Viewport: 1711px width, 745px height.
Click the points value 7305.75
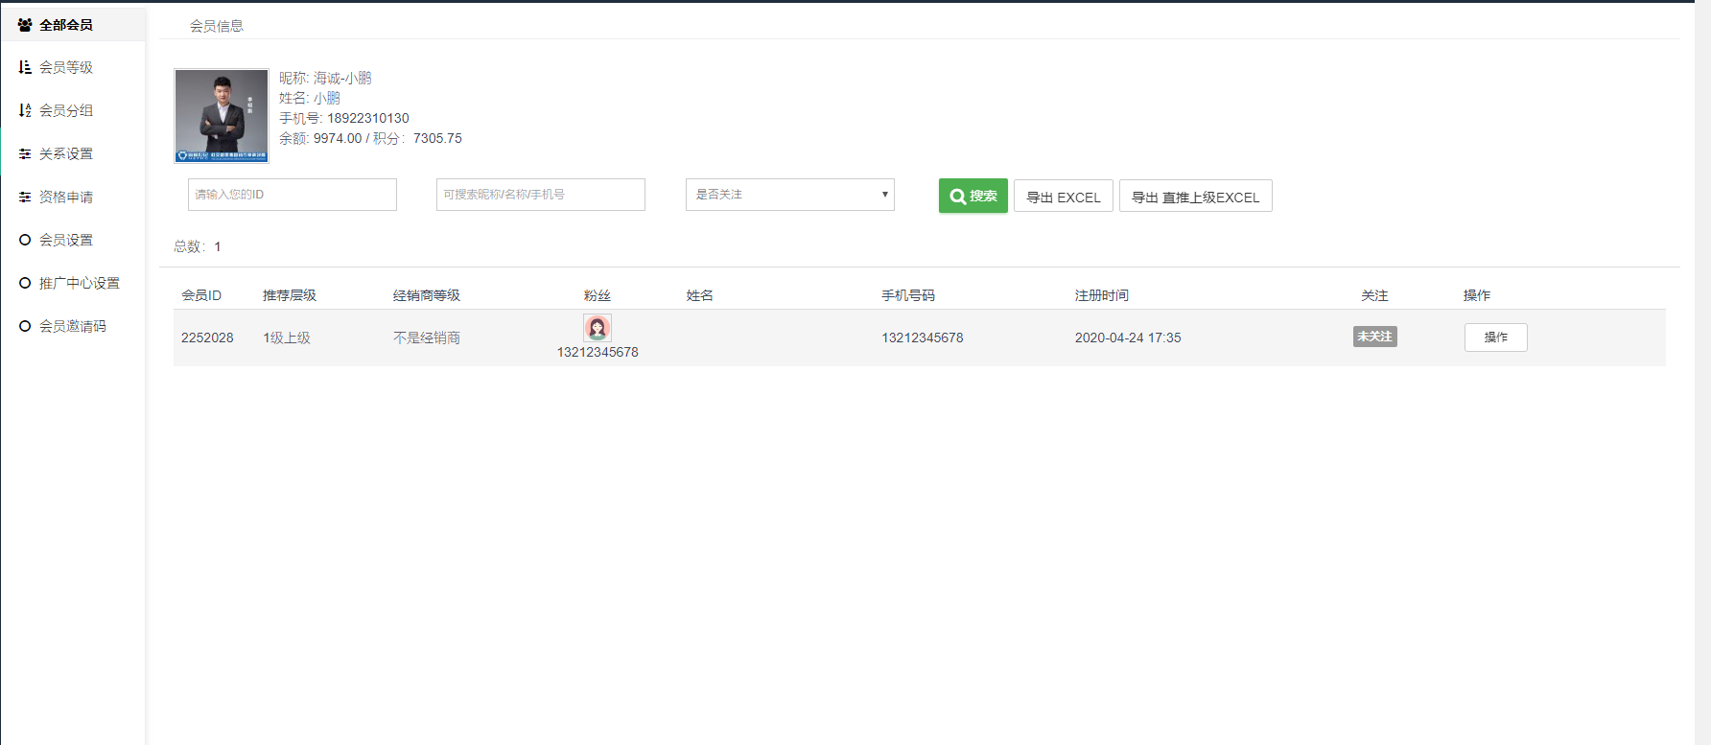(x=437, y=138)
